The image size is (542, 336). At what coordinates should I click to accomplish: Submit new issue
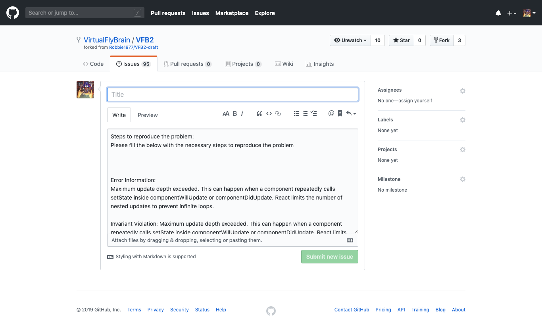coord(330,257)
